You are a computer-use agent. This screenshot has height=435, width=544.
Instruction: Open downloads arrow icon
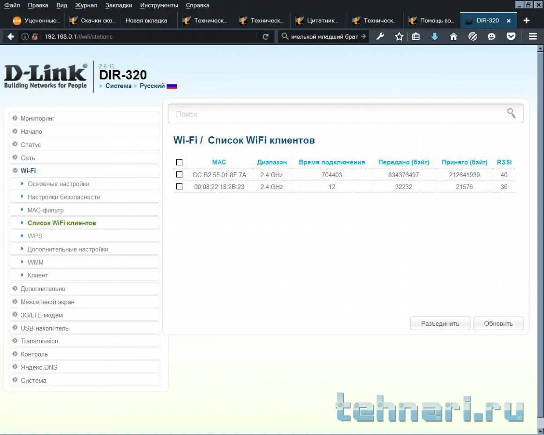pos(435,36)
